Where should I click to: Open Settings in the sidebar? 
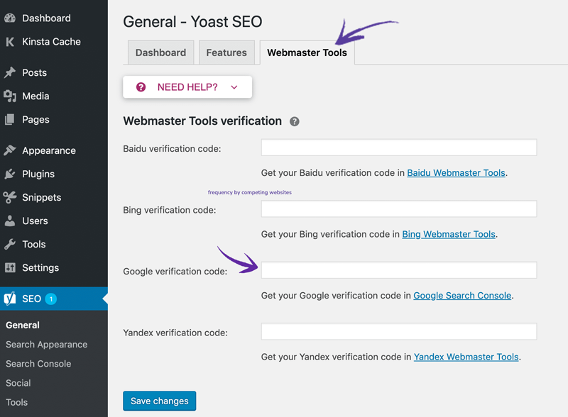click(40, 268)
